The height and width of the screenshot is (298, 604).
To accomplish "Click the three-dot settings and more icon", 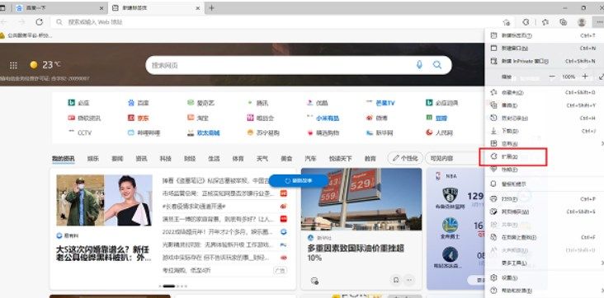I will click(x=598, y=22).
